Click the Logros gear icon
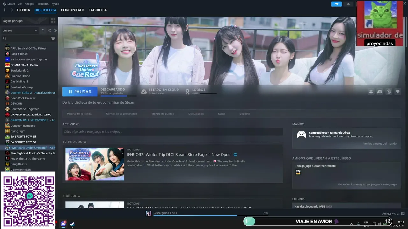This screenshot has height=229, width=408. (x=187, y=92)
